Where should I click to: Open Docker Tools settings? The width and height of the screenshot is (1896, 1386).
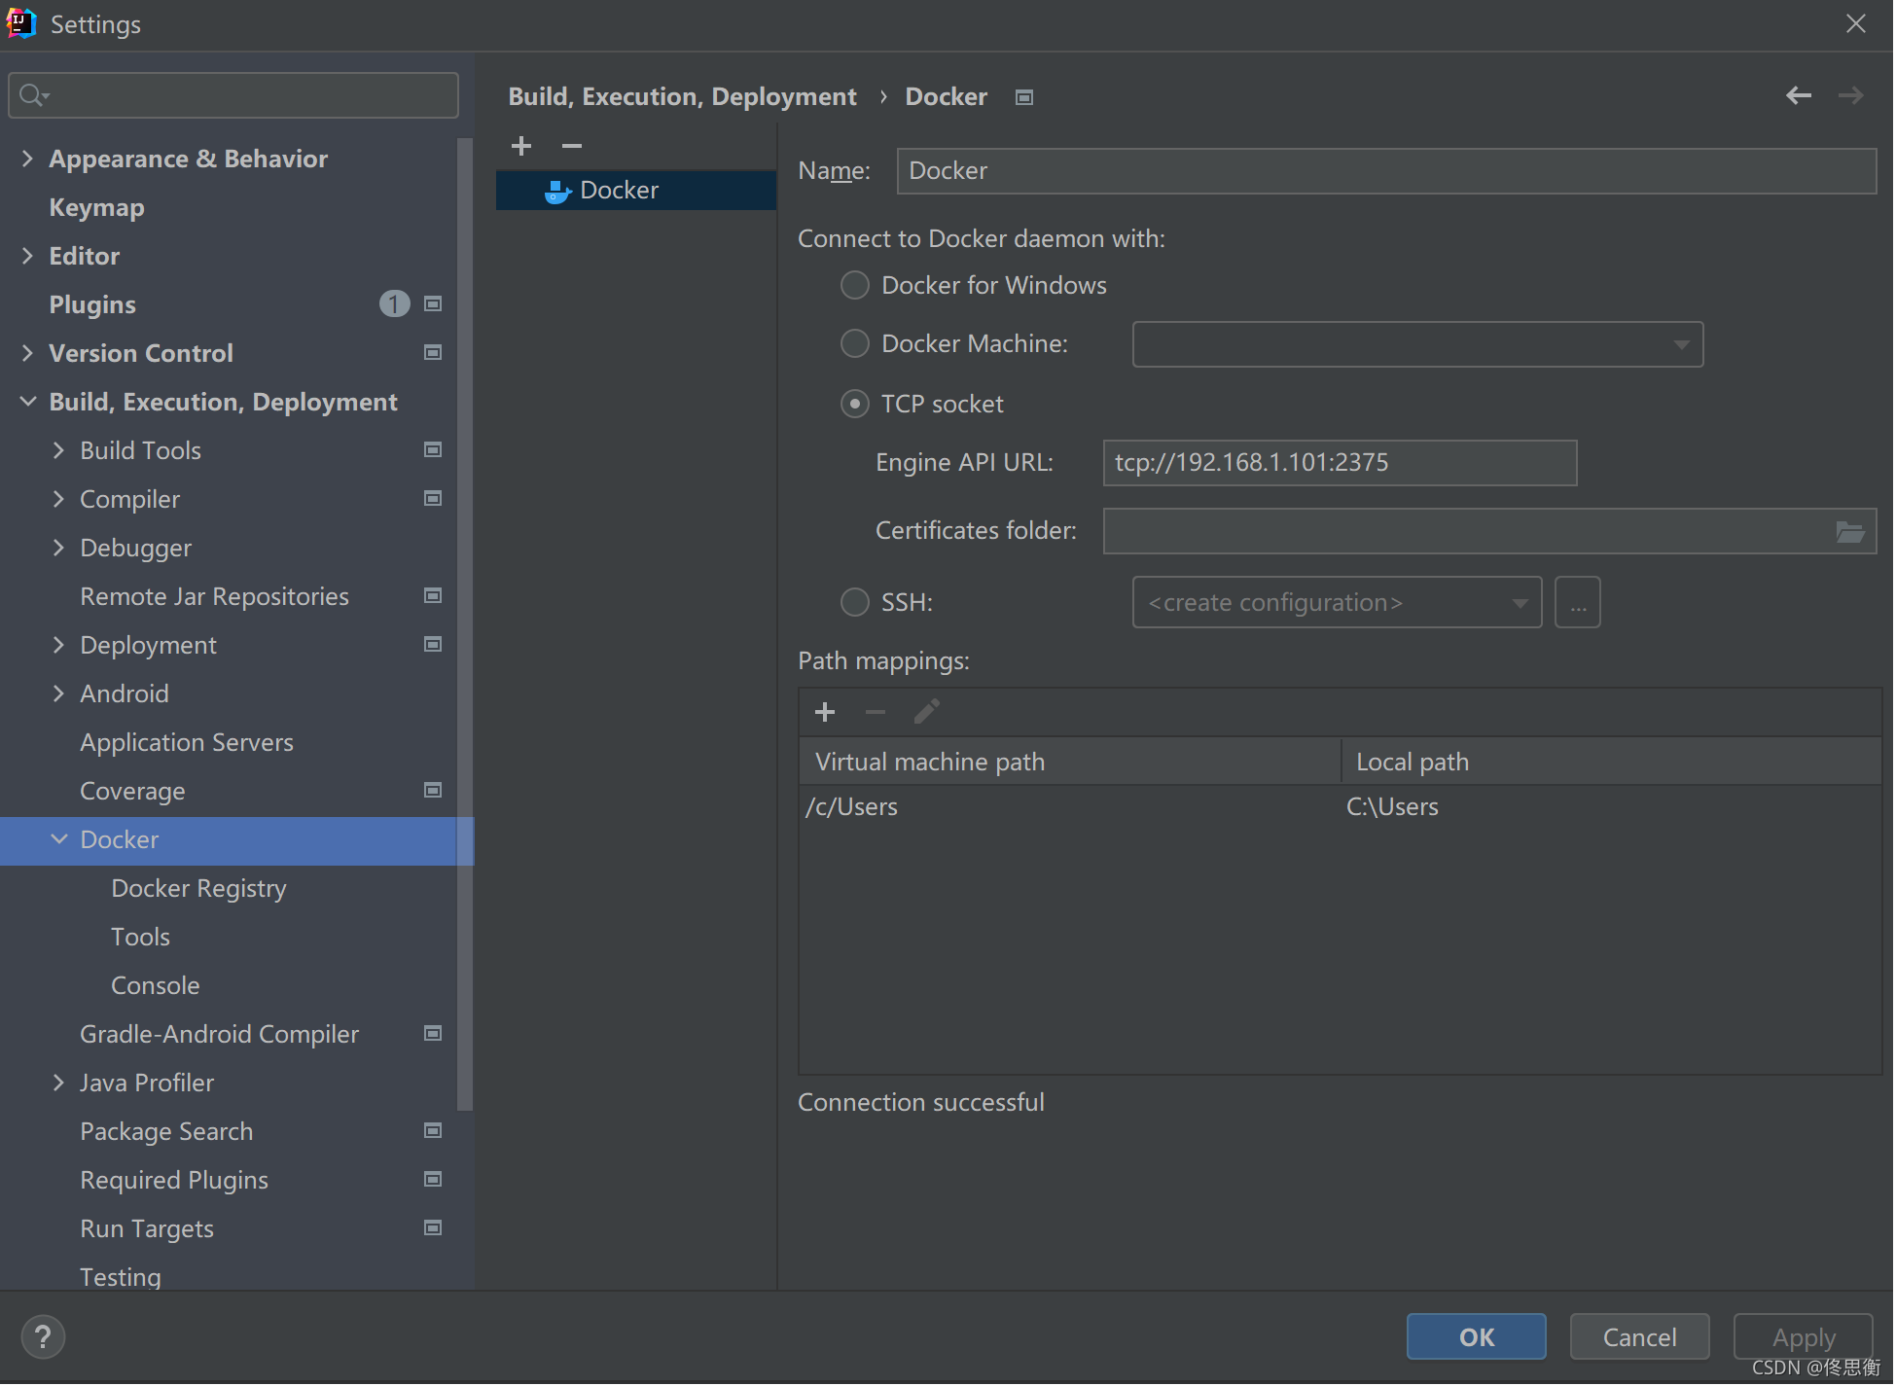point(140,938)
